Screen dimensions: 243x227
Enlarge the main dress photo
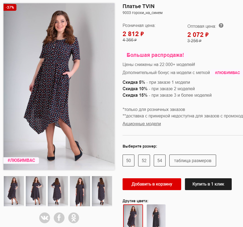pyautogui.click(x=59, y=86)
